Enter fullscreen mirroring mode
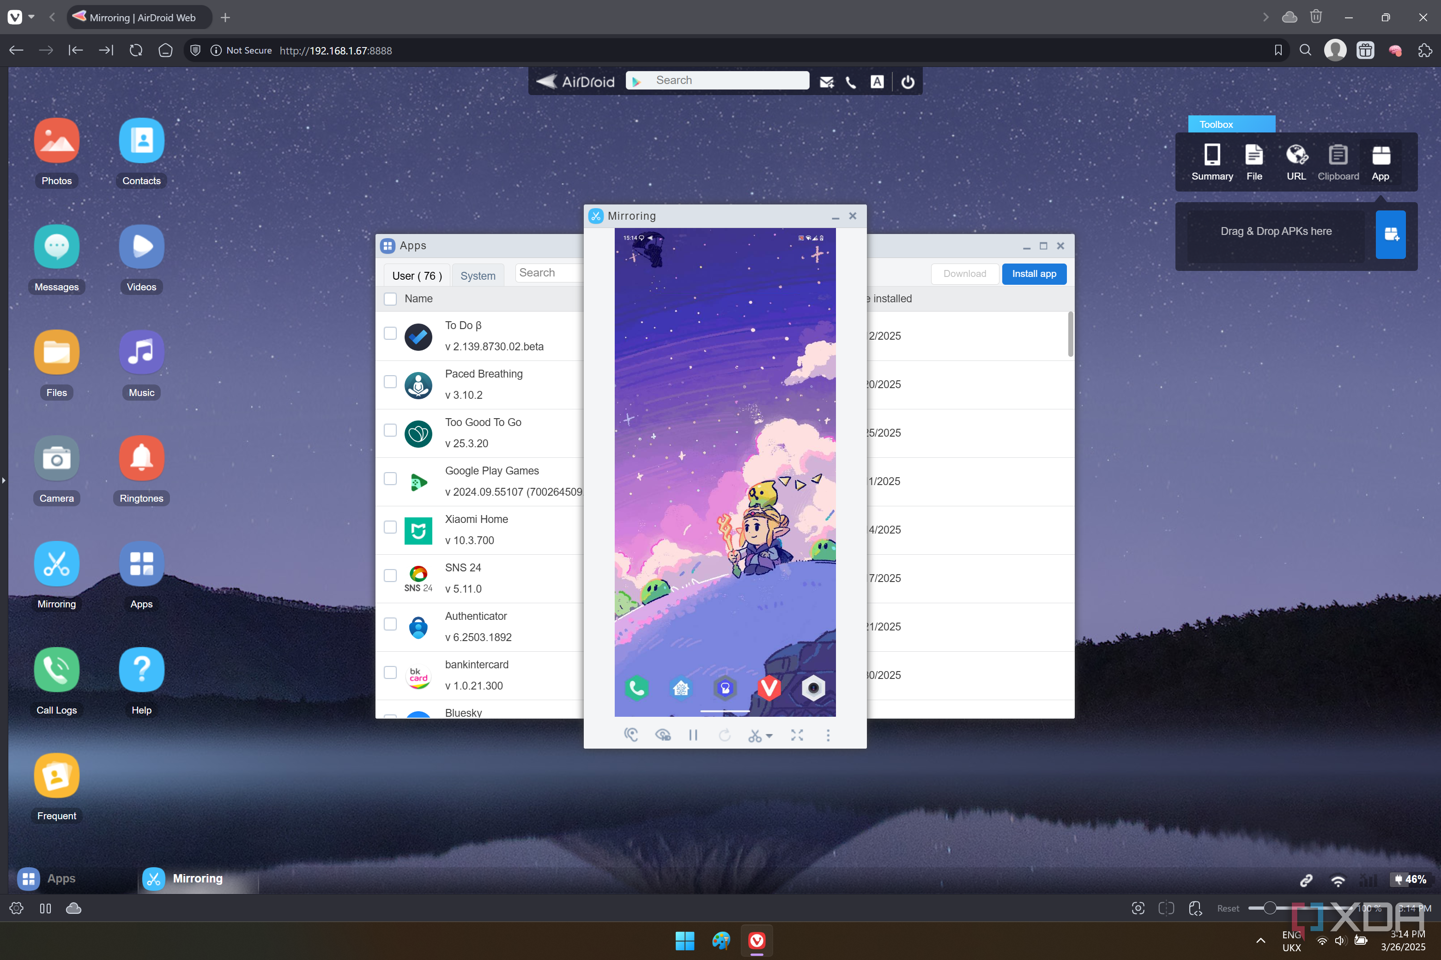The image size is (1441, 960). click(796, 735)
